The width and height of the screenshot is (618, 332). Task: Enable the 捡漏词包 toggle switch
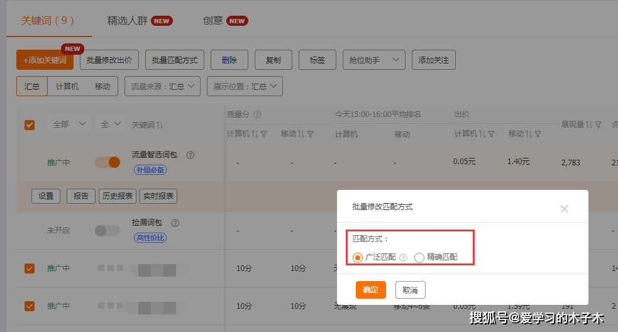click(x=108, y=231)
